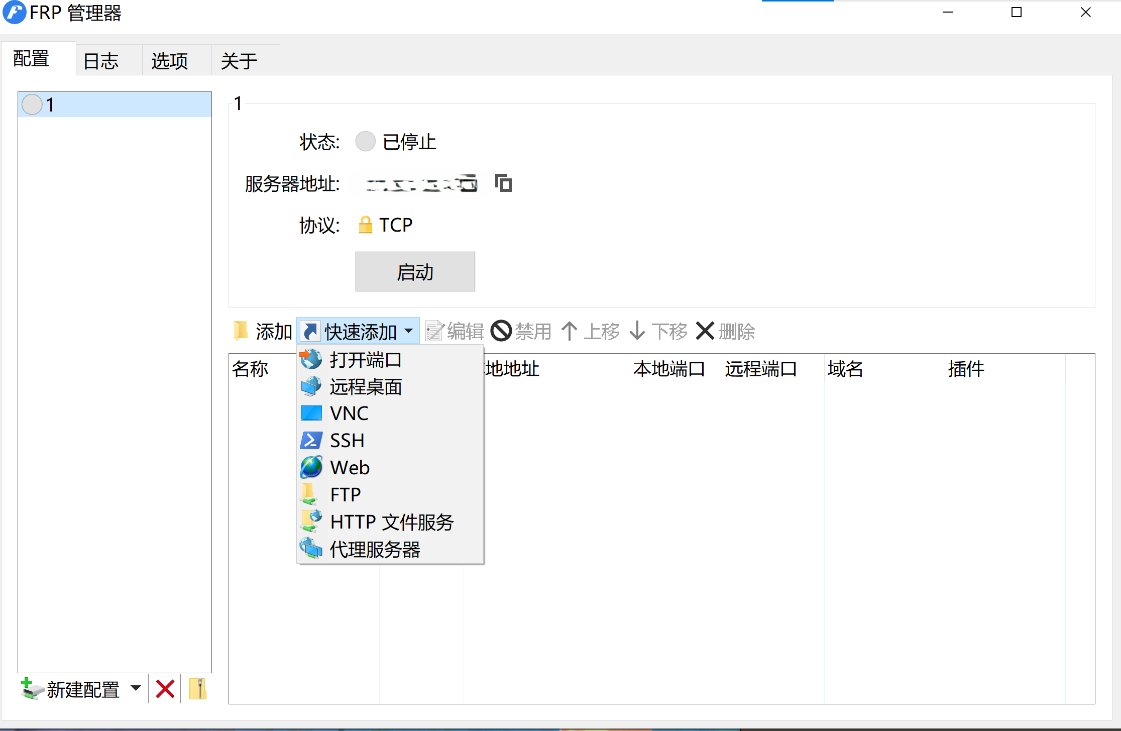Click the Add folder icon in proxy toolbar
Image resolution: width=1121 pixels, height=731 pixels.
click(x=242, y=331)
